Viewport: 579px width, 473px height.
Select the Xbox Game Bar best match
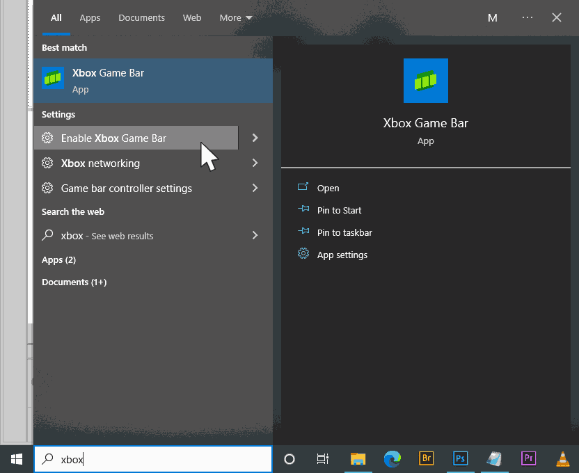153,81
